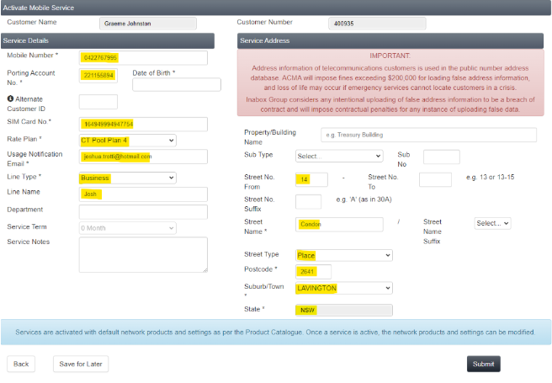Image resolution: width=552 pixels, height=383 pixels.
Task: Click the Street Name text field
Action: tap(339, 224)
